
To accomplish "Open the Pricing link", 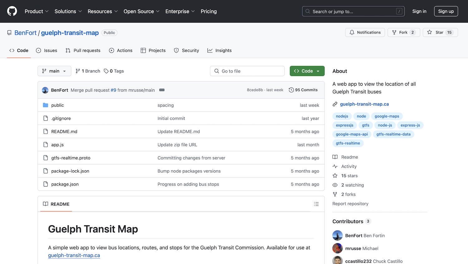I will [x=209, y=11].
